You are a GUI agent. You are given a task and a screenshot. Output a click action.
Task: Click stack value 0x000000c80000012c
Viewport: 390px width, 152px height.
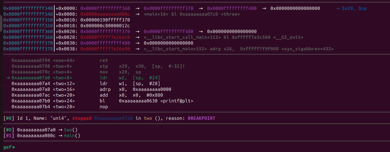[x=105, y=26]
